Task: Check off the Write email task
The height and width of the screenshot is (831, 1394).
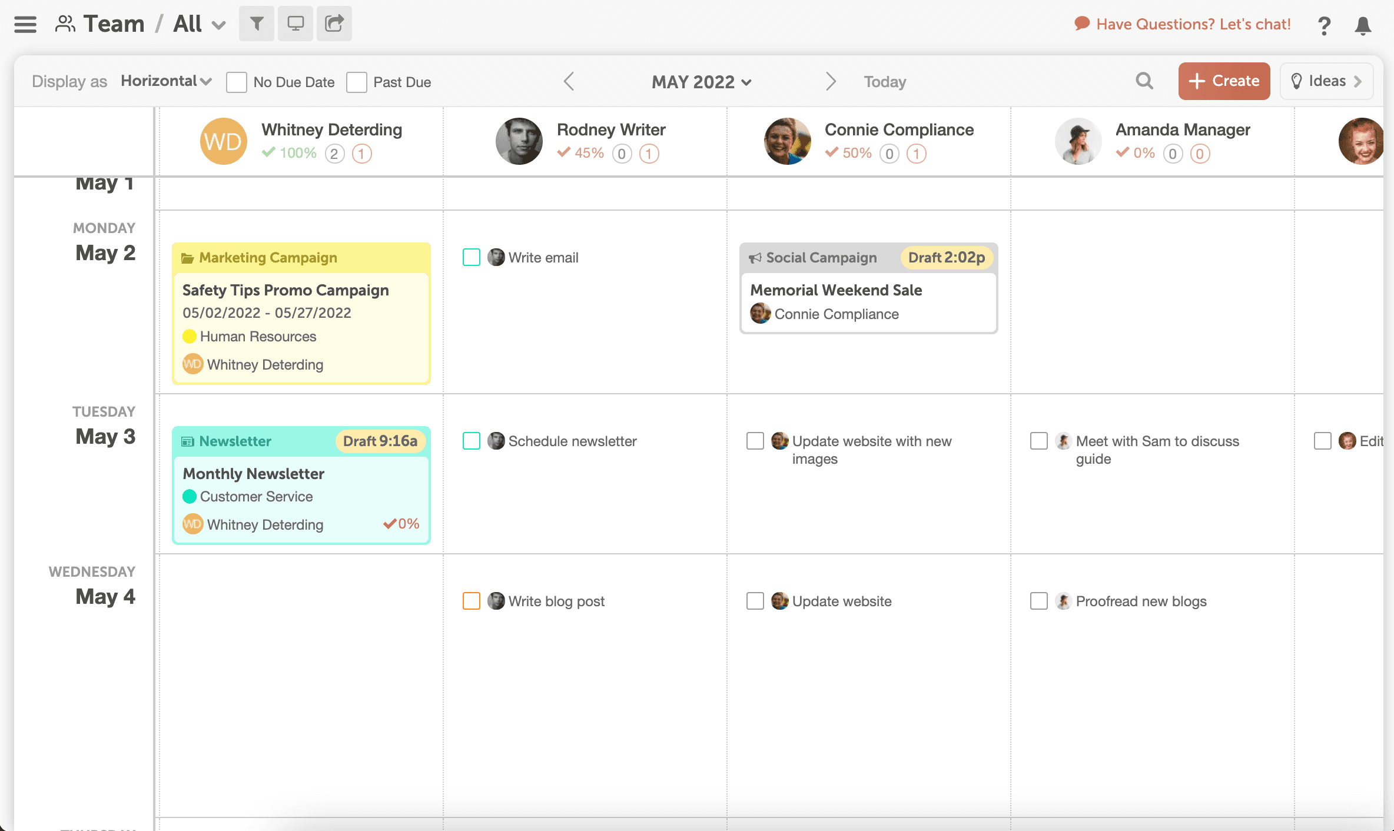Action: coord(472,257)
